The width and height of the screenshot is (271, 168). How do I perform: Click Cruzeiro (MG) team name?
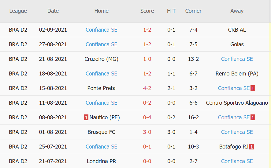[102, 59]
